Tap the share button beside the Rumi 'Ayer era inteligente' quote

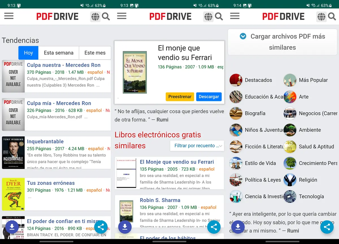pyautogui.click(x=327, y=227)
